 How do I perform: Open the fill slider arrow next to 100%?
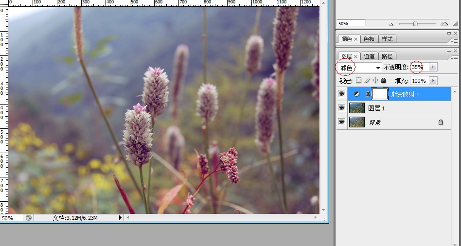click(x=433, y=81)
